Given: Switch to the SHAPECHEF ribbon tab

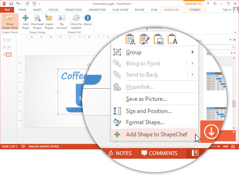Looking at the screenshot, I should point(171,10).
